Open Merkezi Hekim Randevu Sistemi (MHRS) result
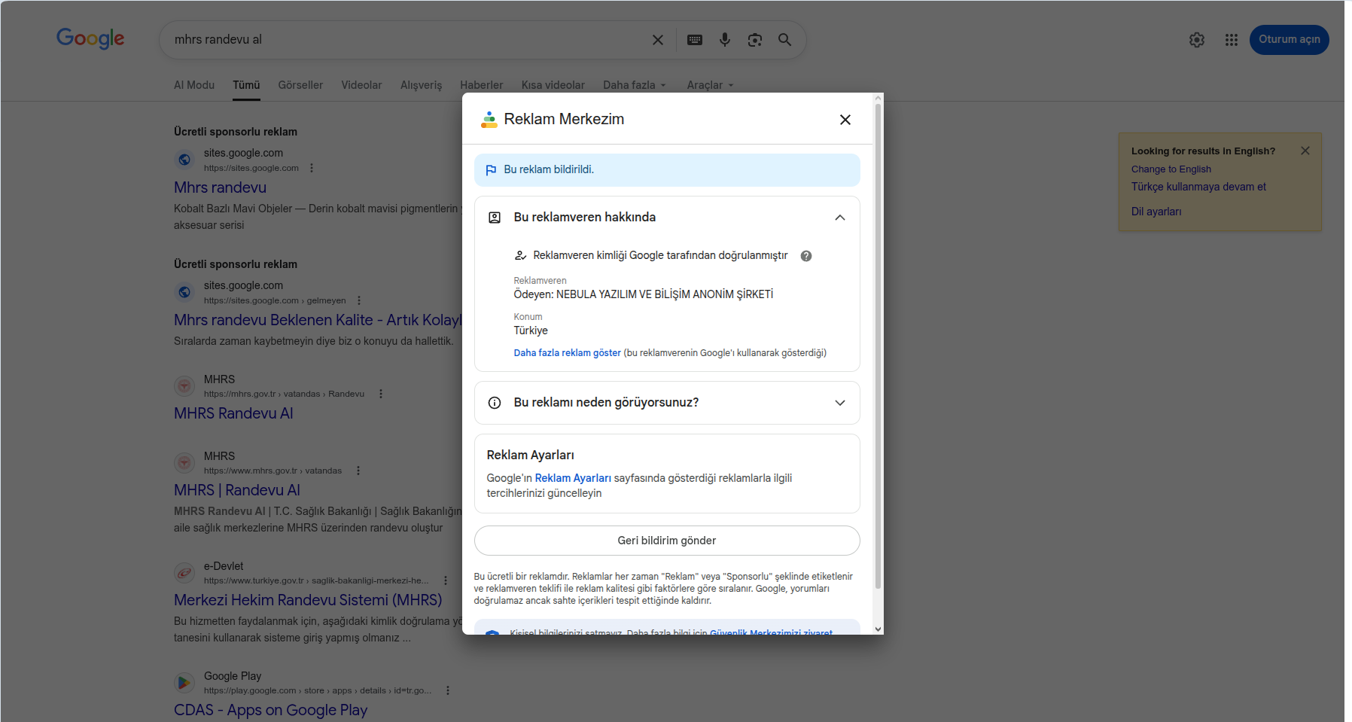 (308, 600)
